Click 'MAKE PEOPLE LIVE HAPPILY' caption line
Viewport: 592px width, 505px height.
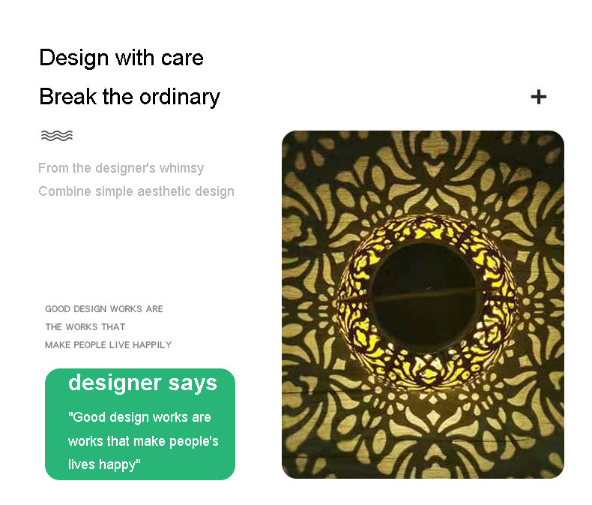pyautogui.click(x=108, y=344)
